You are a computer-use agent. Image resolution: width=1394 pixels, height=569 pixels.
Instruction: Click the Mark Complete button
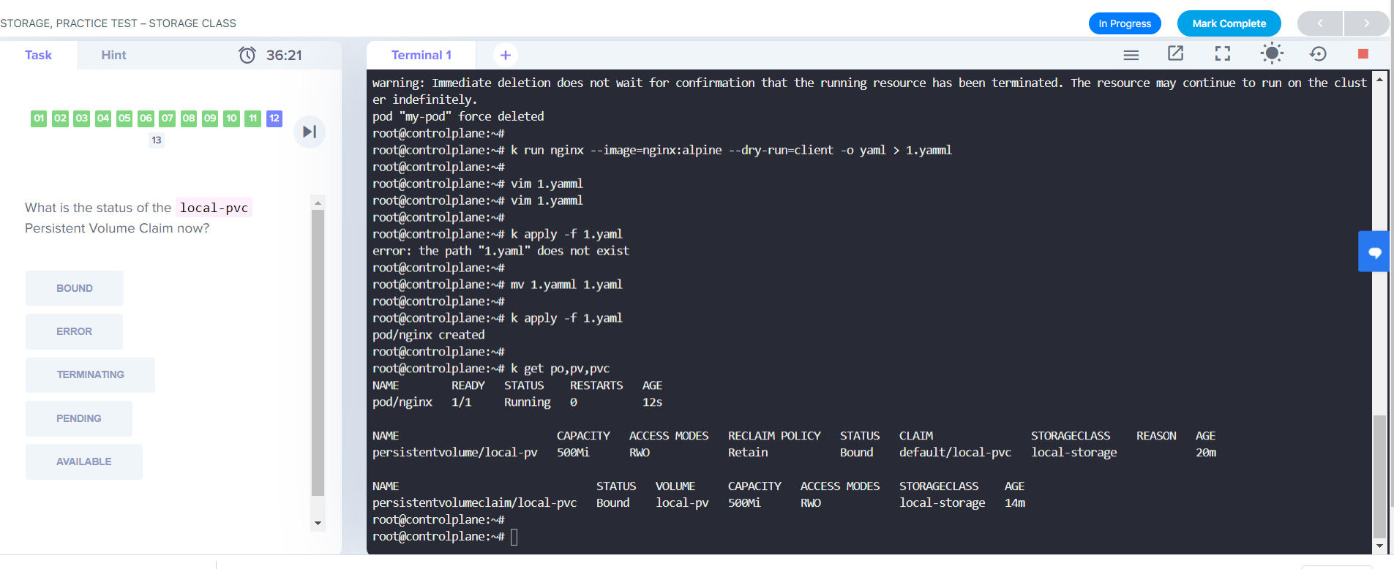coord(1229,23)
